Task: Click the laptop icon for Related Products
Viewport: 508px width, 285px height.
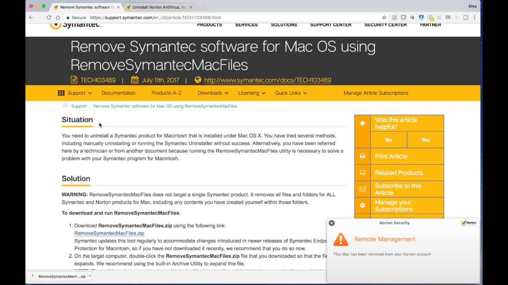Action: [x=362, y=173]
